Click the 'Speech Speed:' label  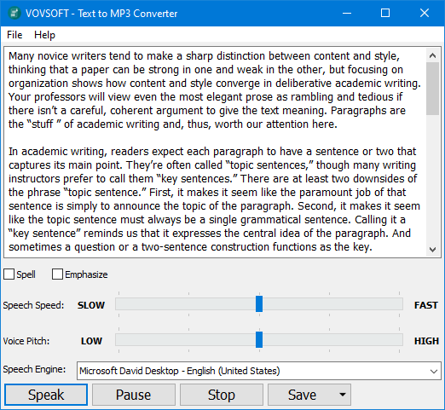(33, 305)
